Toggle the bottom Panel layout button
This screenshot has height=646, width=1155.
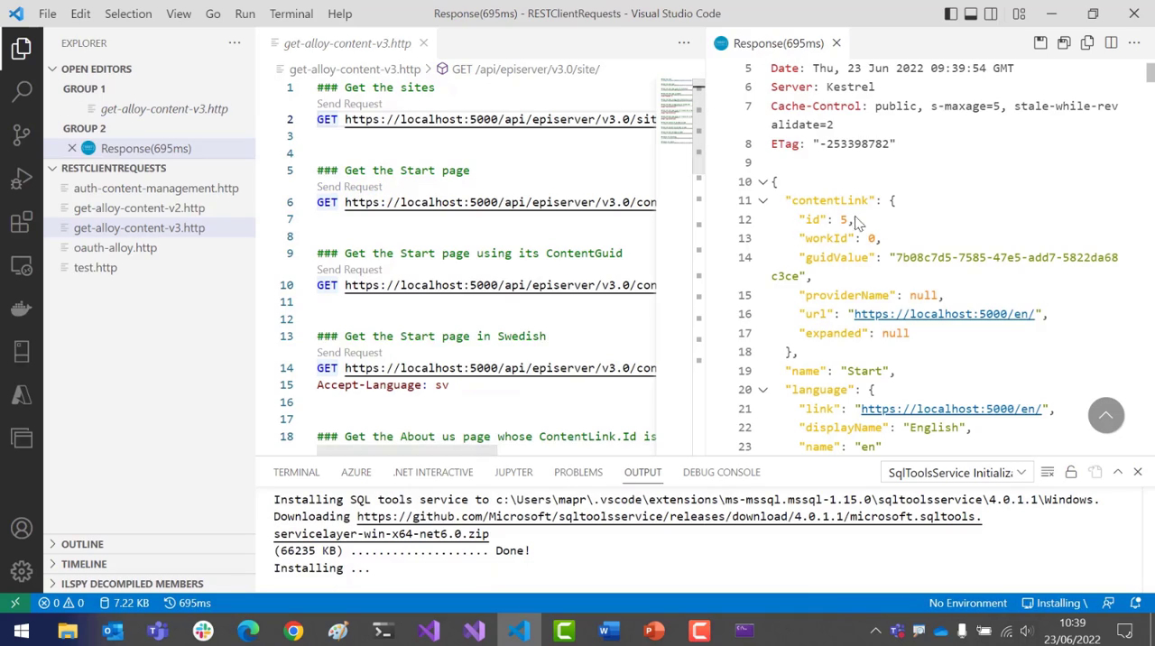pos(971,14)
